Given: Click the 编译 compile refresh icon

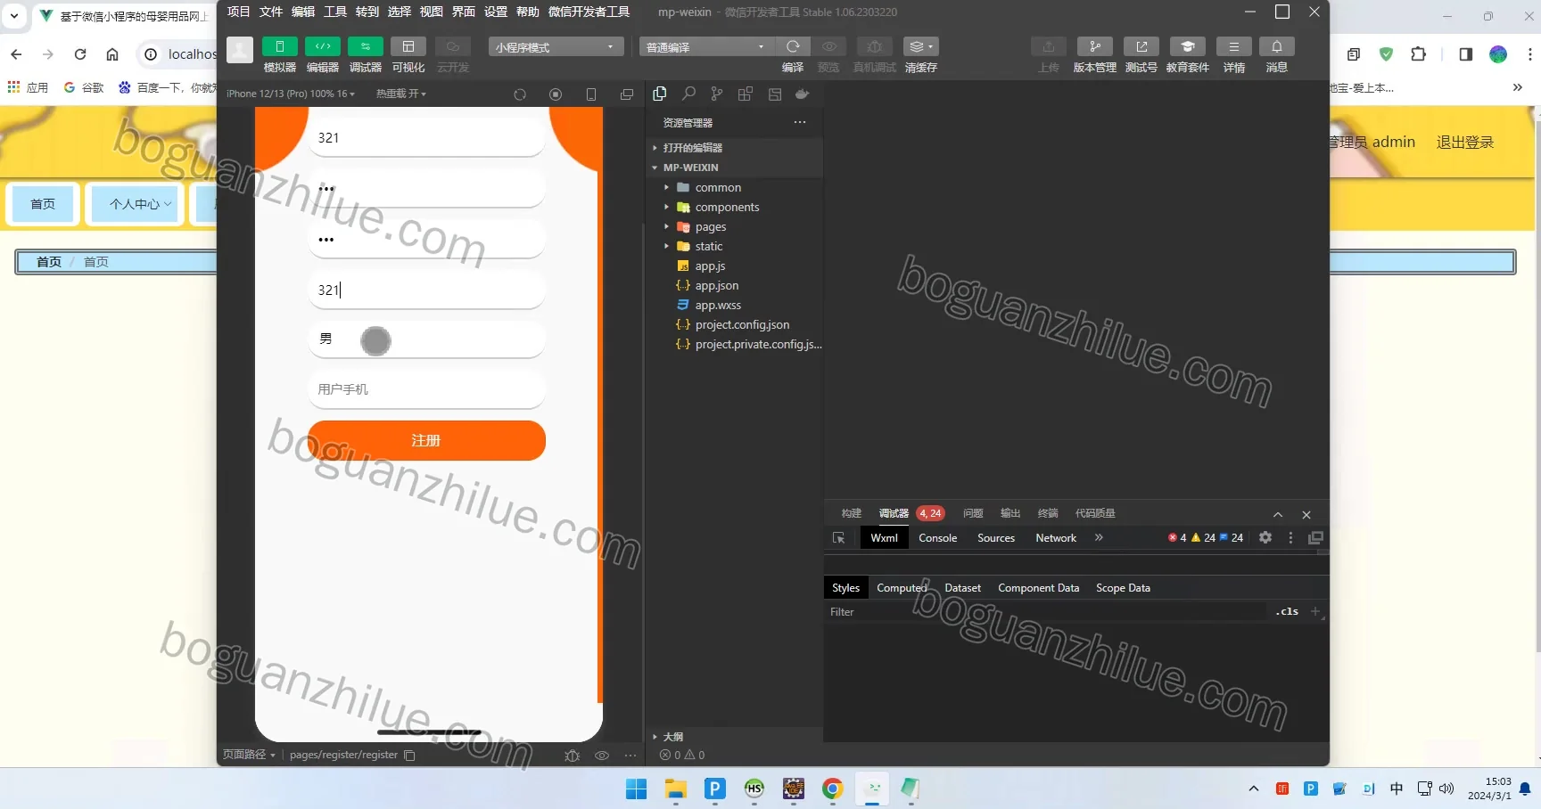Looking at the screenshot, I should (x=792, y=46).
